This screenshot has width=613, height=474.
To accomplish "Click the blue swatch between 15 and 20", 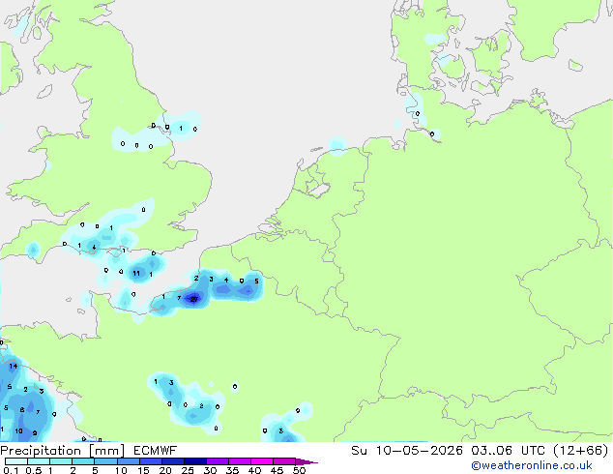I will click(x=151, y=461).
